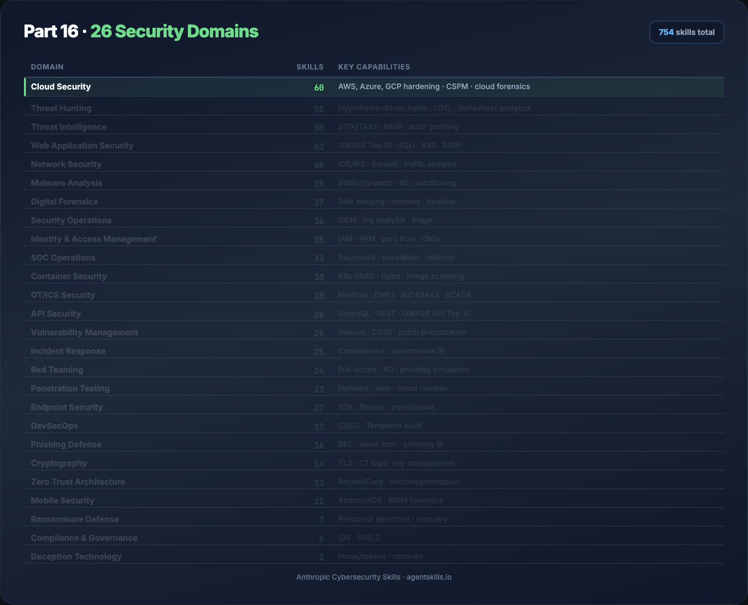Select the DevSecOps domain

click(54, 426)
